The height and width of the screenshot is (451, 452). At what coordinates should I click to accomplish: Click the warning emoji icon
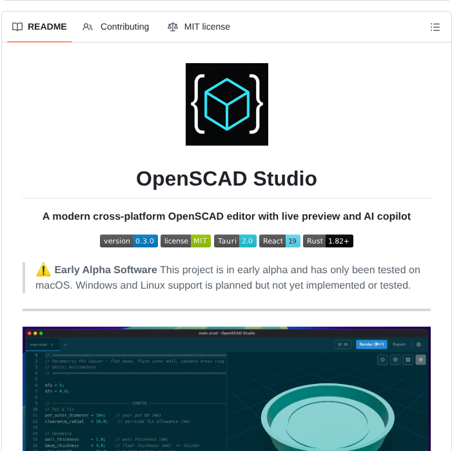click(44, 269)
